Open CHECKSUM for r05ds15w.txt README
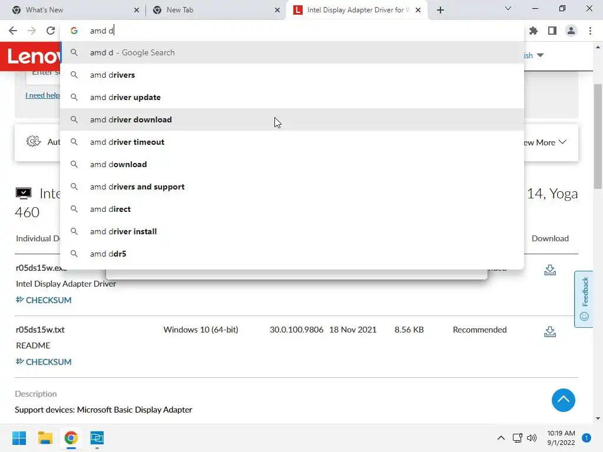The height and width of the screenshot is (452, 603). [x=44, y=362]
